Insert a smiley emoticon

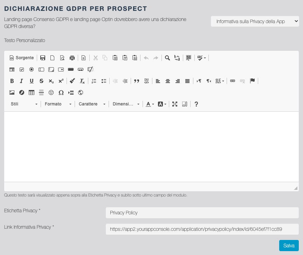point(51,92)
